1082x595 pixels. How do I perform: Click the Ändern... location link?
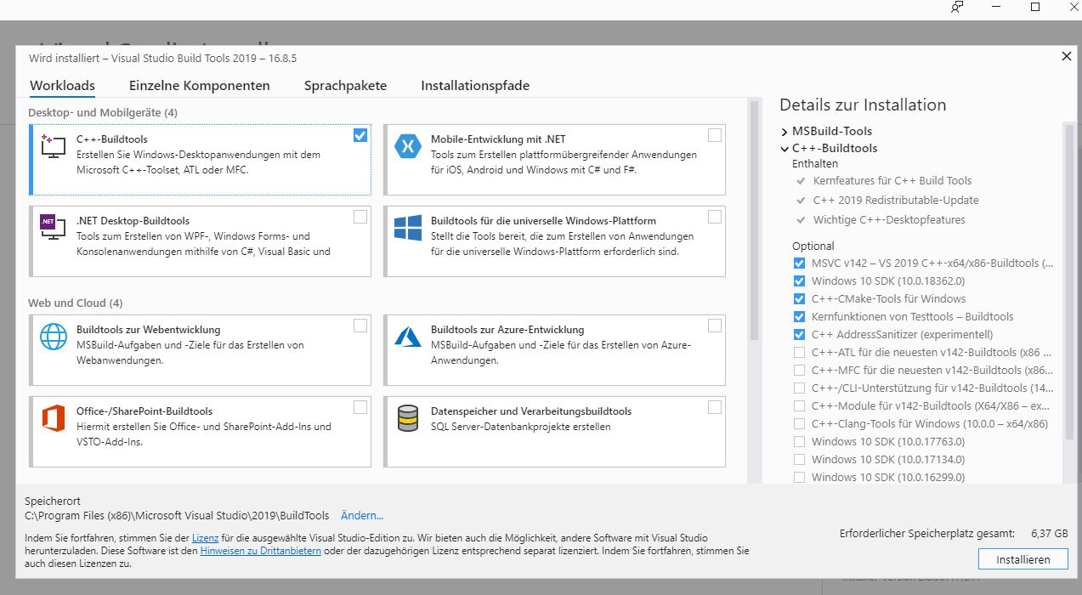[x=362, y=516]
